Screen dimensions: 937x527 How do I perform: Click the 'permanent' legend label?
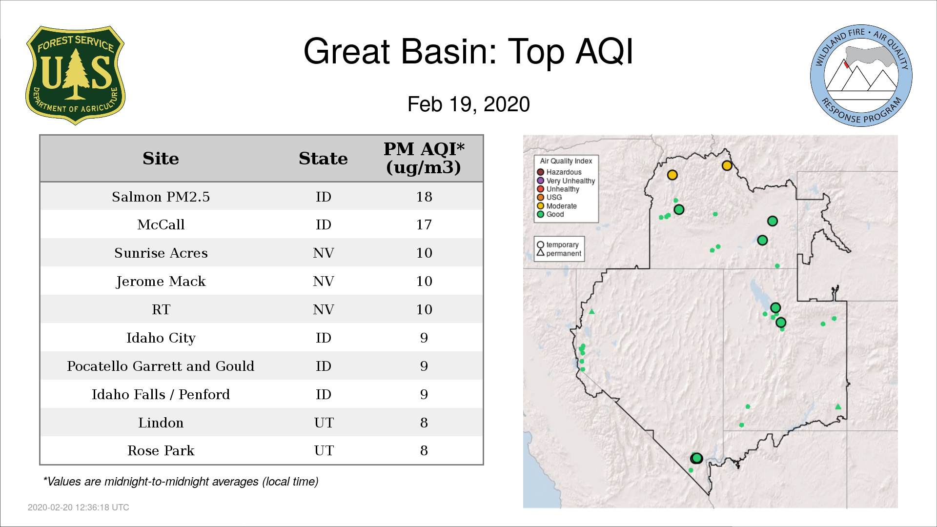pos(564,253)
